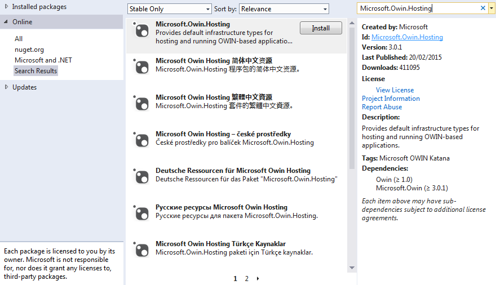Screen dimensions: 496x285
Task: Select the Search Results node
Action: (x=36, y=71)
